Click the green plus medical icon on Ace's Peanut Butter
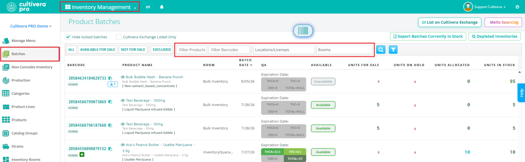The image size is (525, 162). click(82, 154)
